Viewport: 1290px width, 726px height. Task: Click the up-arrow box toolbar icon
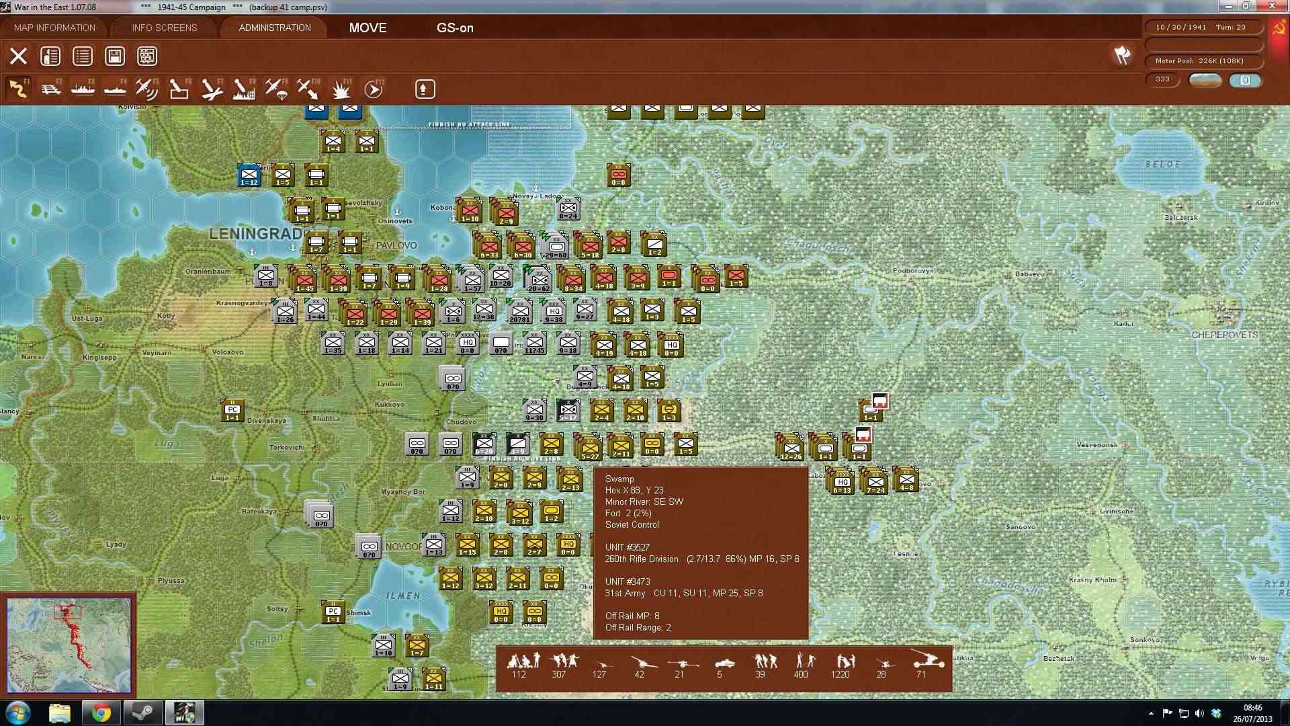(425, 89)
